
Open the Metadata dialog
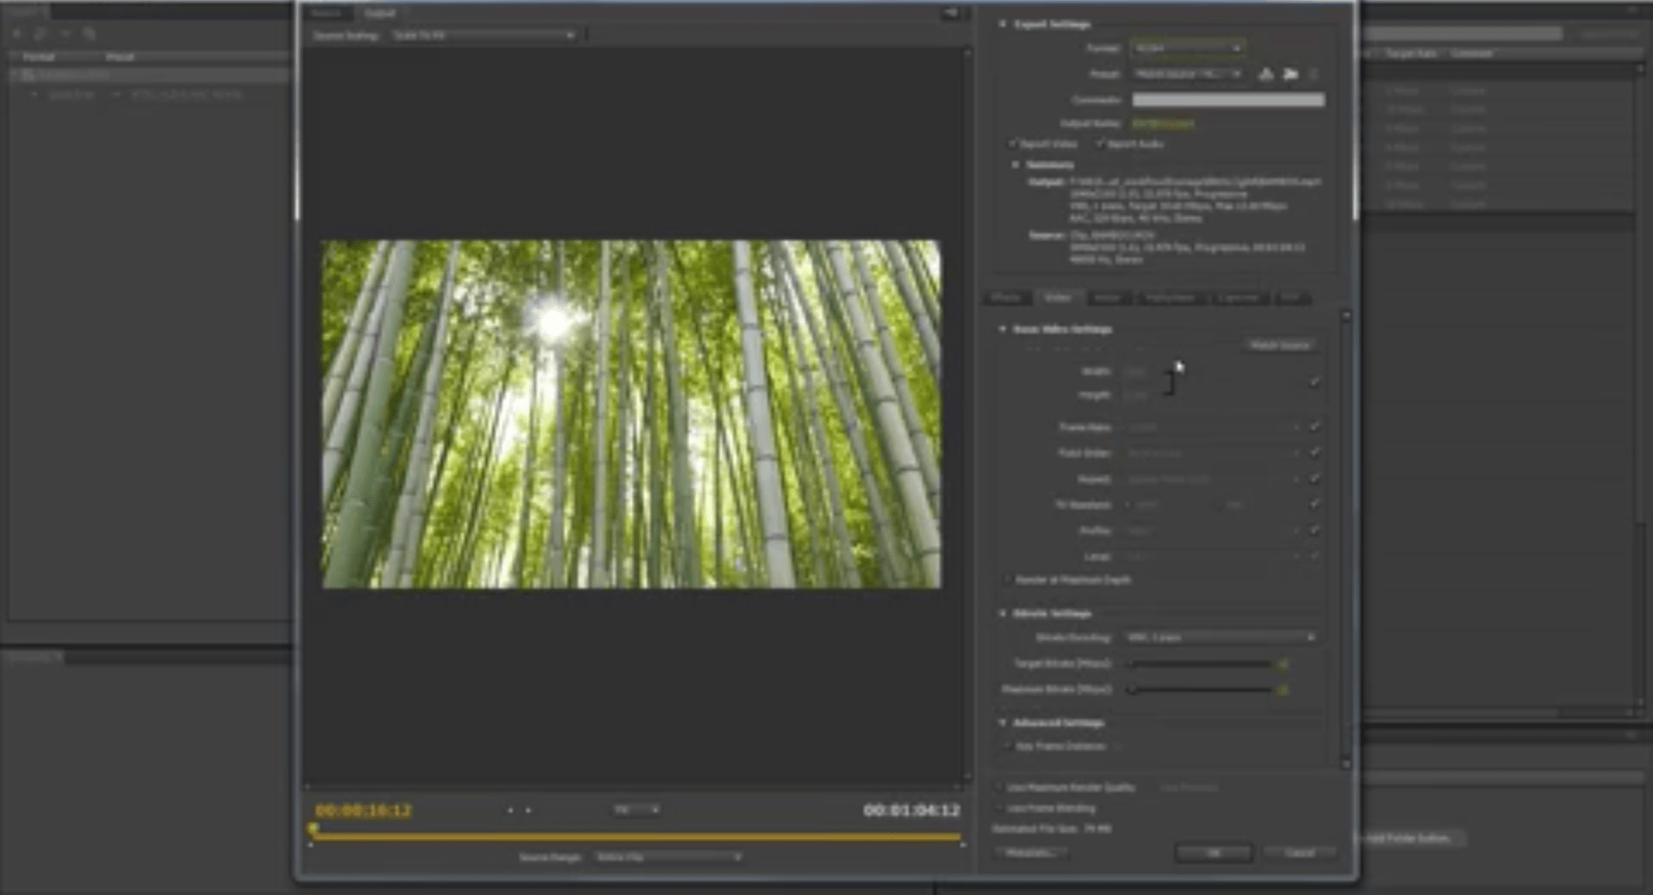pos(1031,853)
